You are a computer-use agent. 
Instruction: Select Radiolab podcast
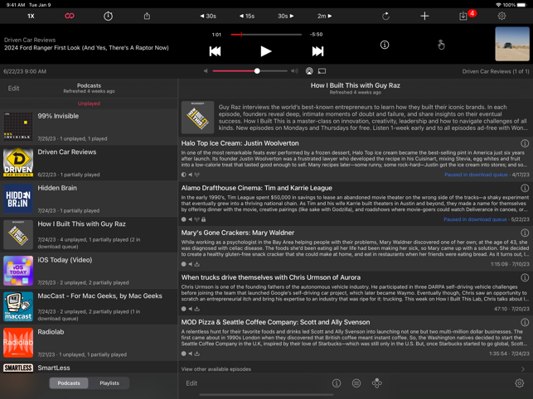89,343
